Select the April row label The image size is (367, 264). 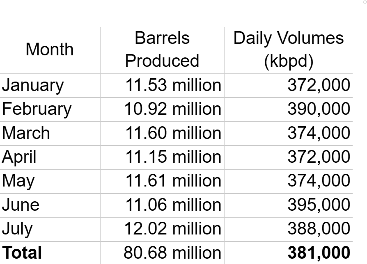pyautogui.click(x=50, y=157)
